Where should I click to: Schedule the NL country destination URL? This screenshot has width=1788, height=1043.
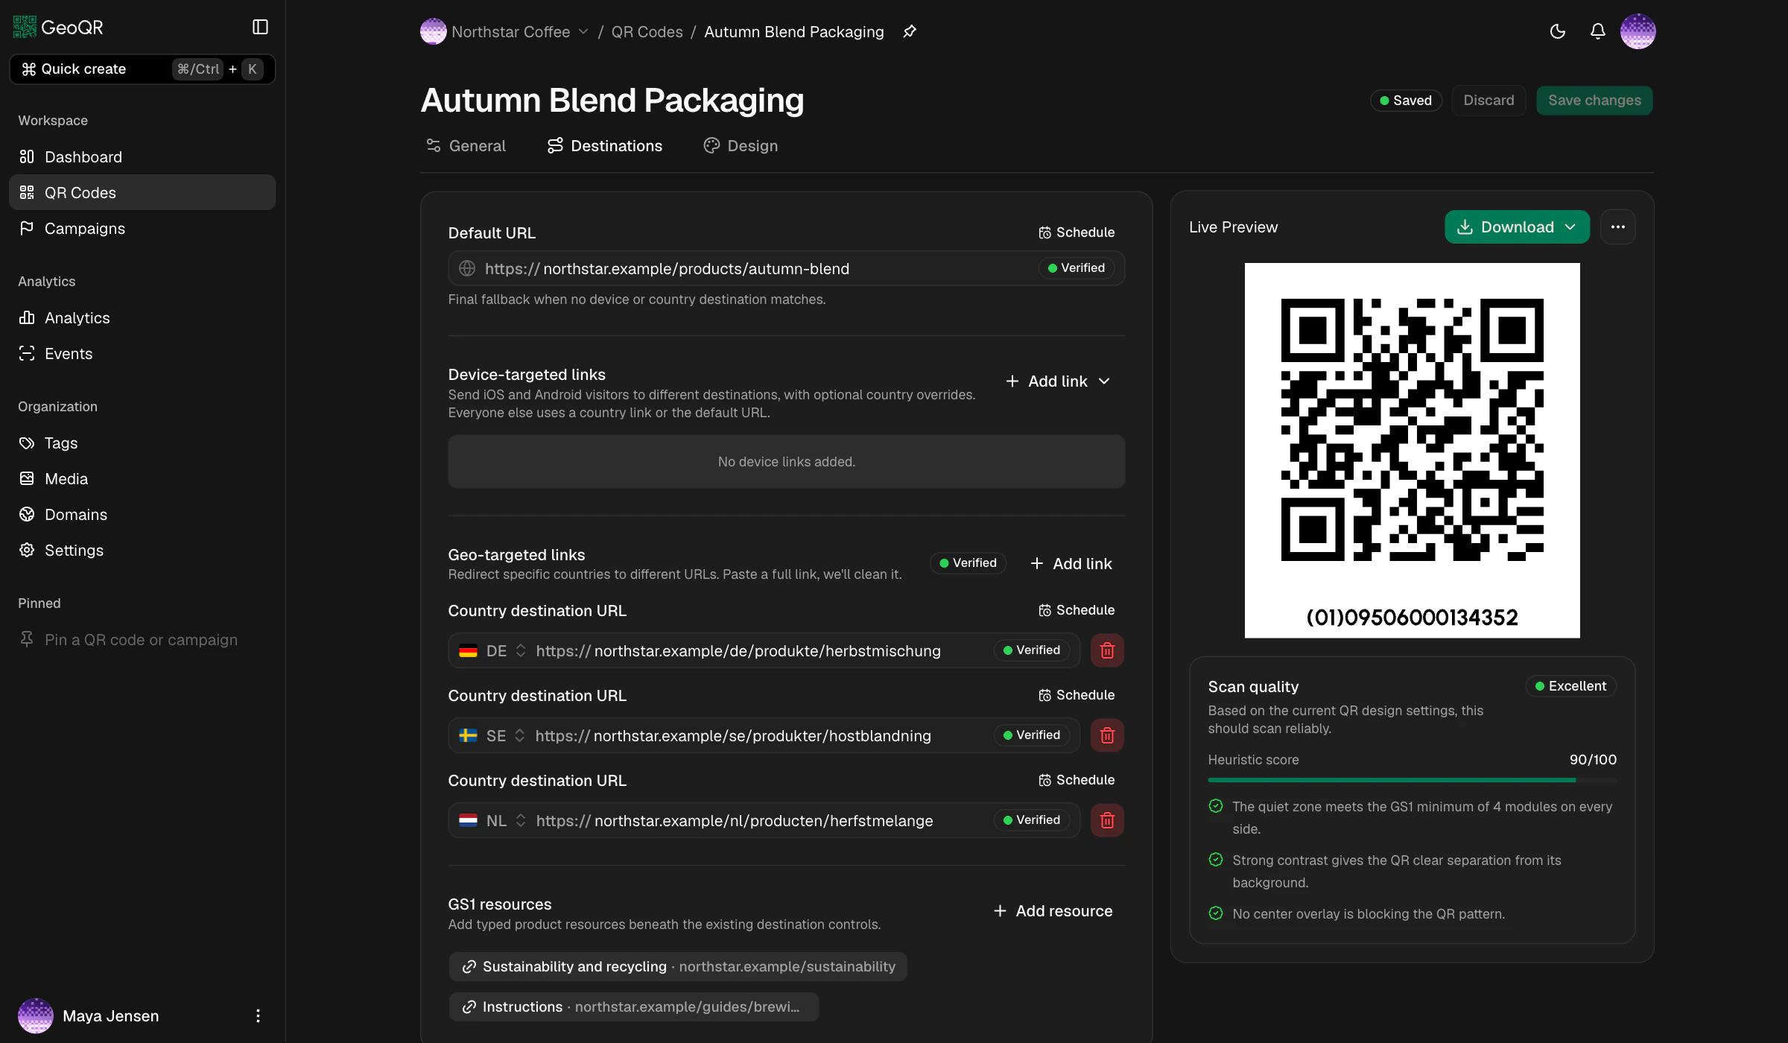click(1077, 780)
